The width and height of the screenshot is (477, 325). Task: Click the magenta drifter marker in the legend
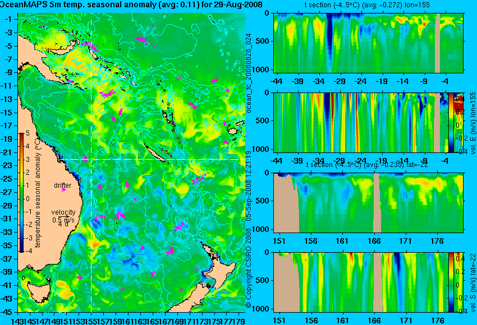63,190
